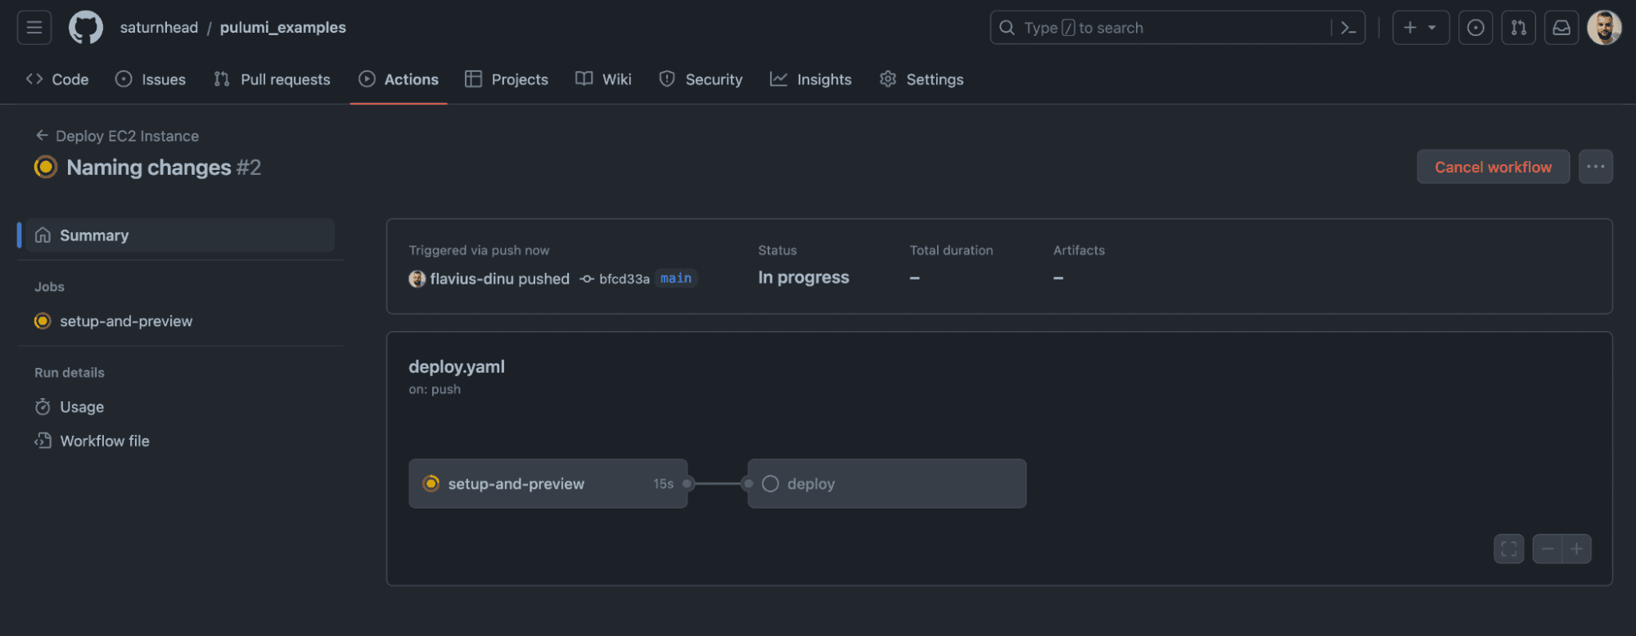This screenshot has width=1636, height=636.
Task: Click setup-and-preview job node in graph
Action: [548, 484]
